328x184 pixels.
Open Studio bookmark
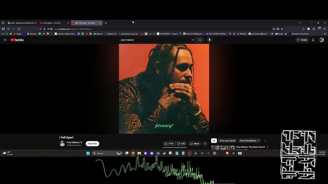click(18, 34)
